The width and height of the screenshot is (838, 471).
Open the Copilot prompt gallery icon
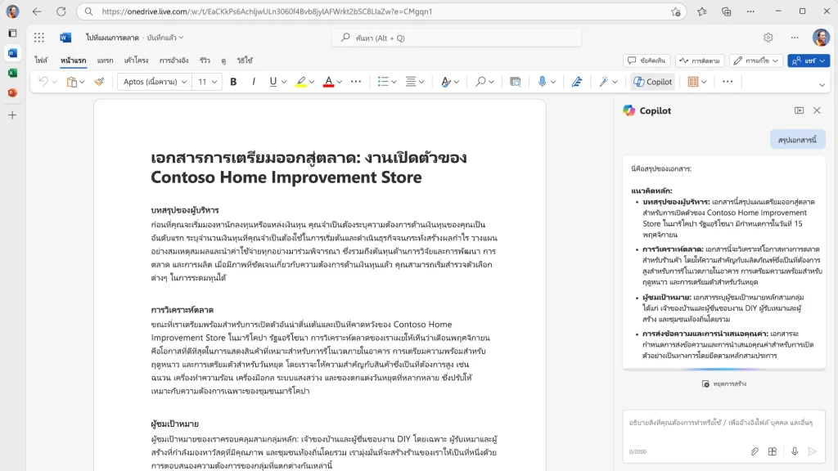tap(773, 451)
